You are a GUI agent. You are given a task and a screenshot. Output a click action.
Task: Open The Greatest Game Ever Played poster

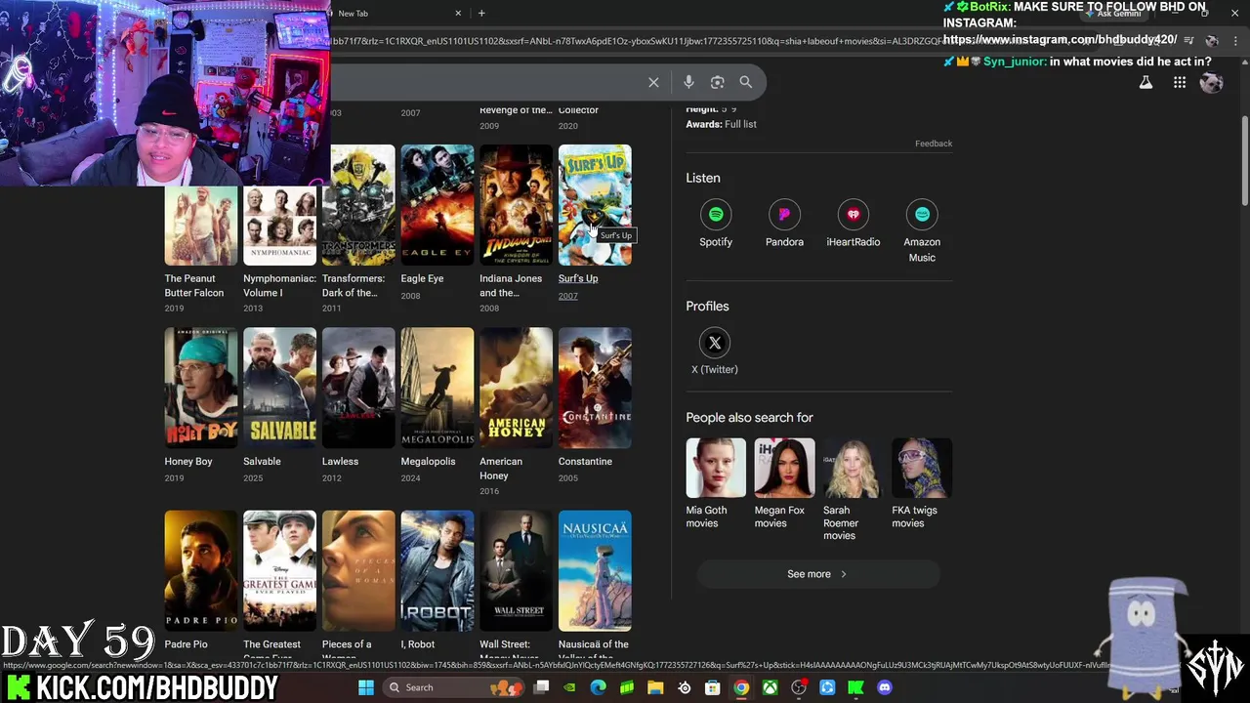(279, 570)
